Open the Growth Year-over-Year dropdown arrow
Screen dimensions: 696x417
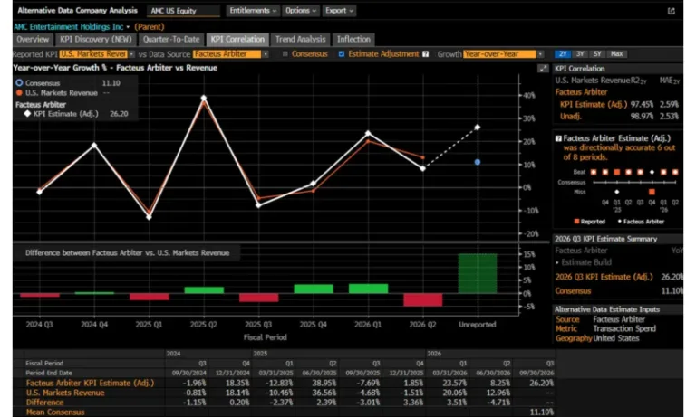point(540,54)
